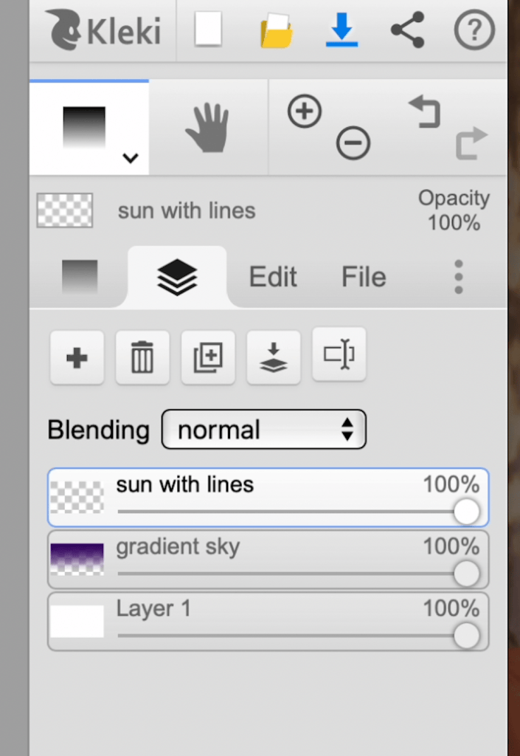Merge layer down

pos(274,358)
